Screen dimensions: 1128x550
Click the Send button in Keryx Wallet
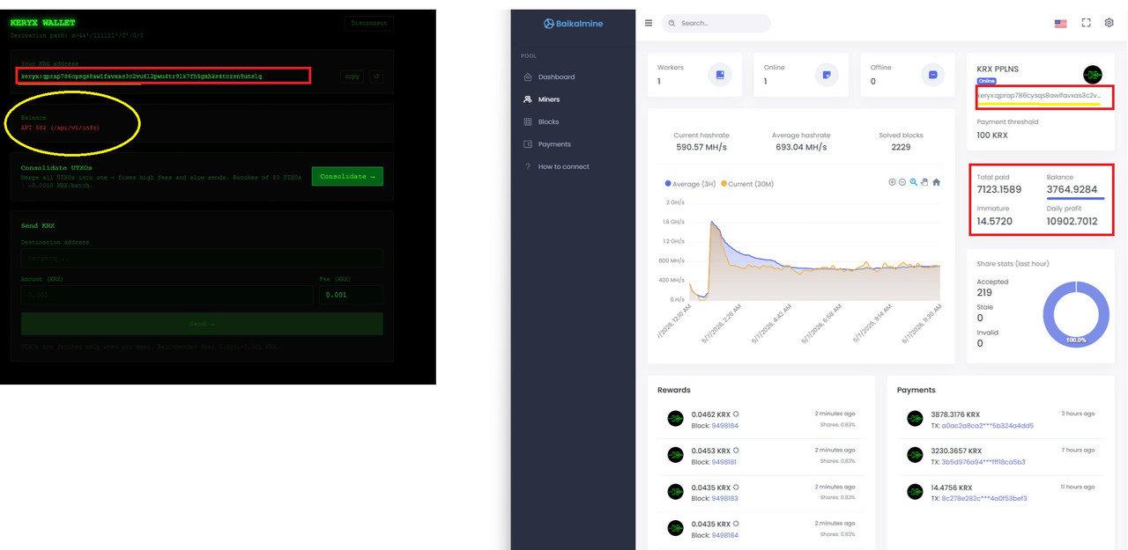pos(202,324)
